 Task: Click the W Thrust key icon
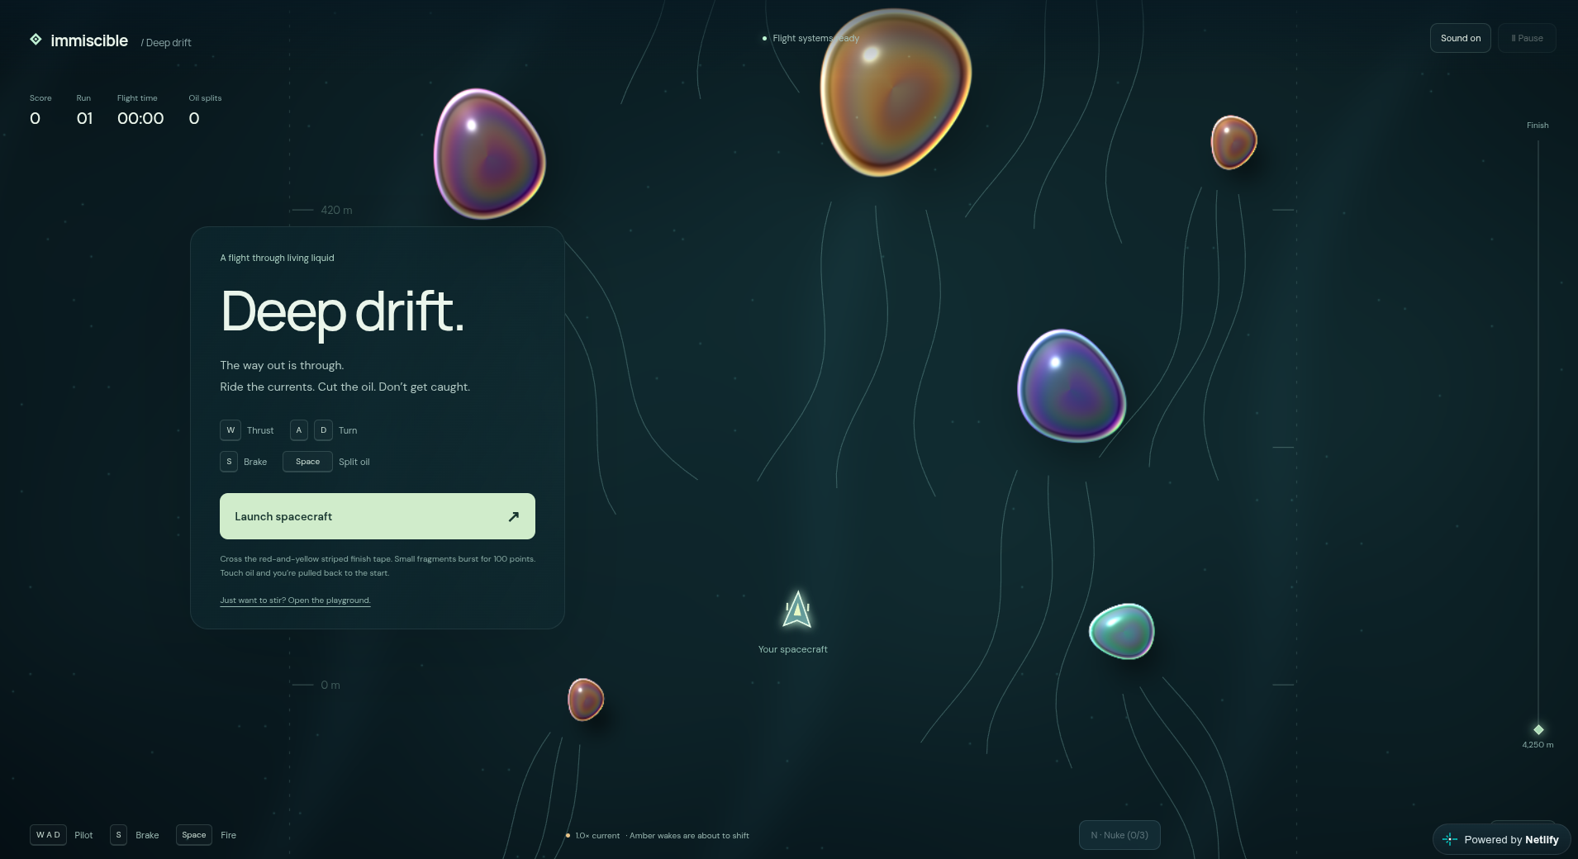pos(231,430)
